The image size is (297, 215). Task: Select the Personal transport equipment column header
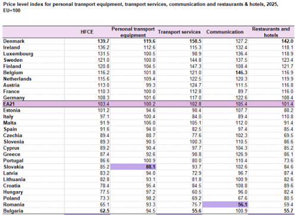[x=133, y=32]
